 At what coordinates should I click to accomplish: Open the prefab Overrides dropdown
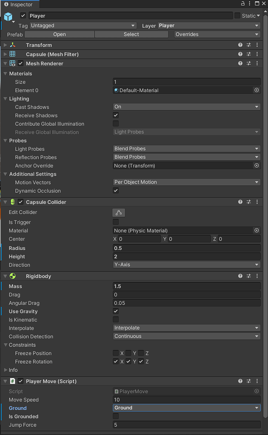[x=217, y=34]
